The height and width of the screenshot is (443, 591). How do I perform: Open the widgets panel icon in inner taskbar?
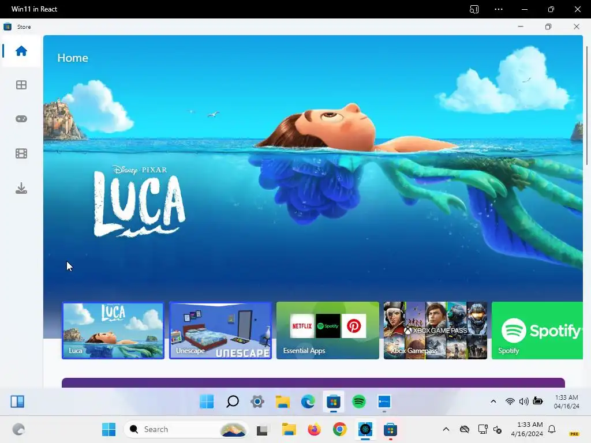(17, 401)
